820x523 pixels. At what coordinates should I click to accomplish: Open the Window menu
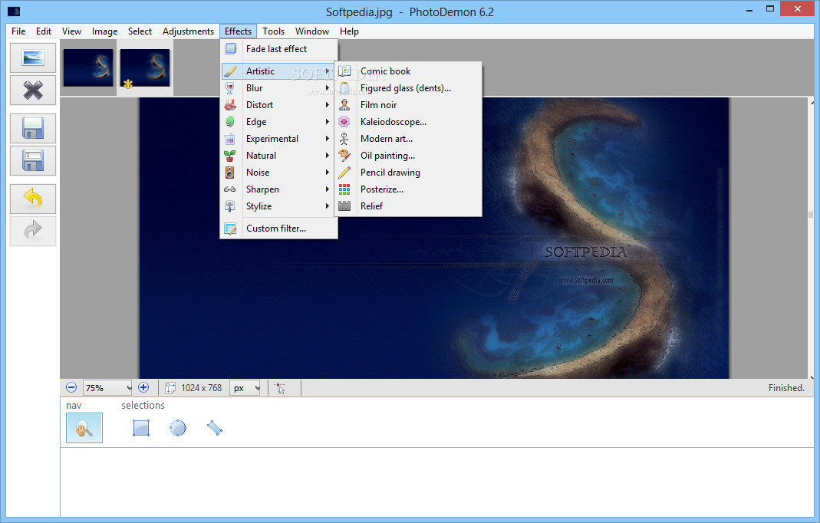[312, 31]
